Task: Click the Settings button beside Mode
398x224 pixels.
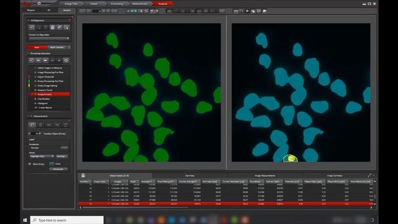Action: [x=62, y=156]
